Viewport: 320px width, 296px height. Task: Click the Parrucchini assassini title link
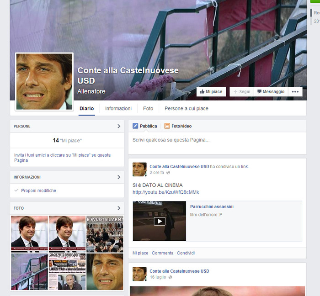[212, 207]
